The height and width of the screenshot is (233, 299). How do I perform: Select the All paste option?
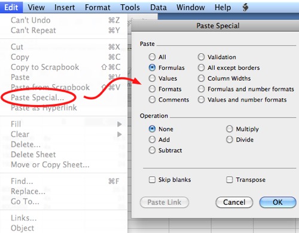click(152, 57)
